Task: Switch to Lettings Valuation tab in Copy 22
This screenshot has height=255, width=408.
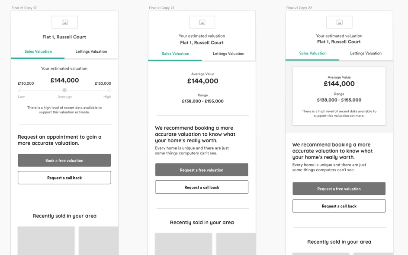Action: click(366, 53)
